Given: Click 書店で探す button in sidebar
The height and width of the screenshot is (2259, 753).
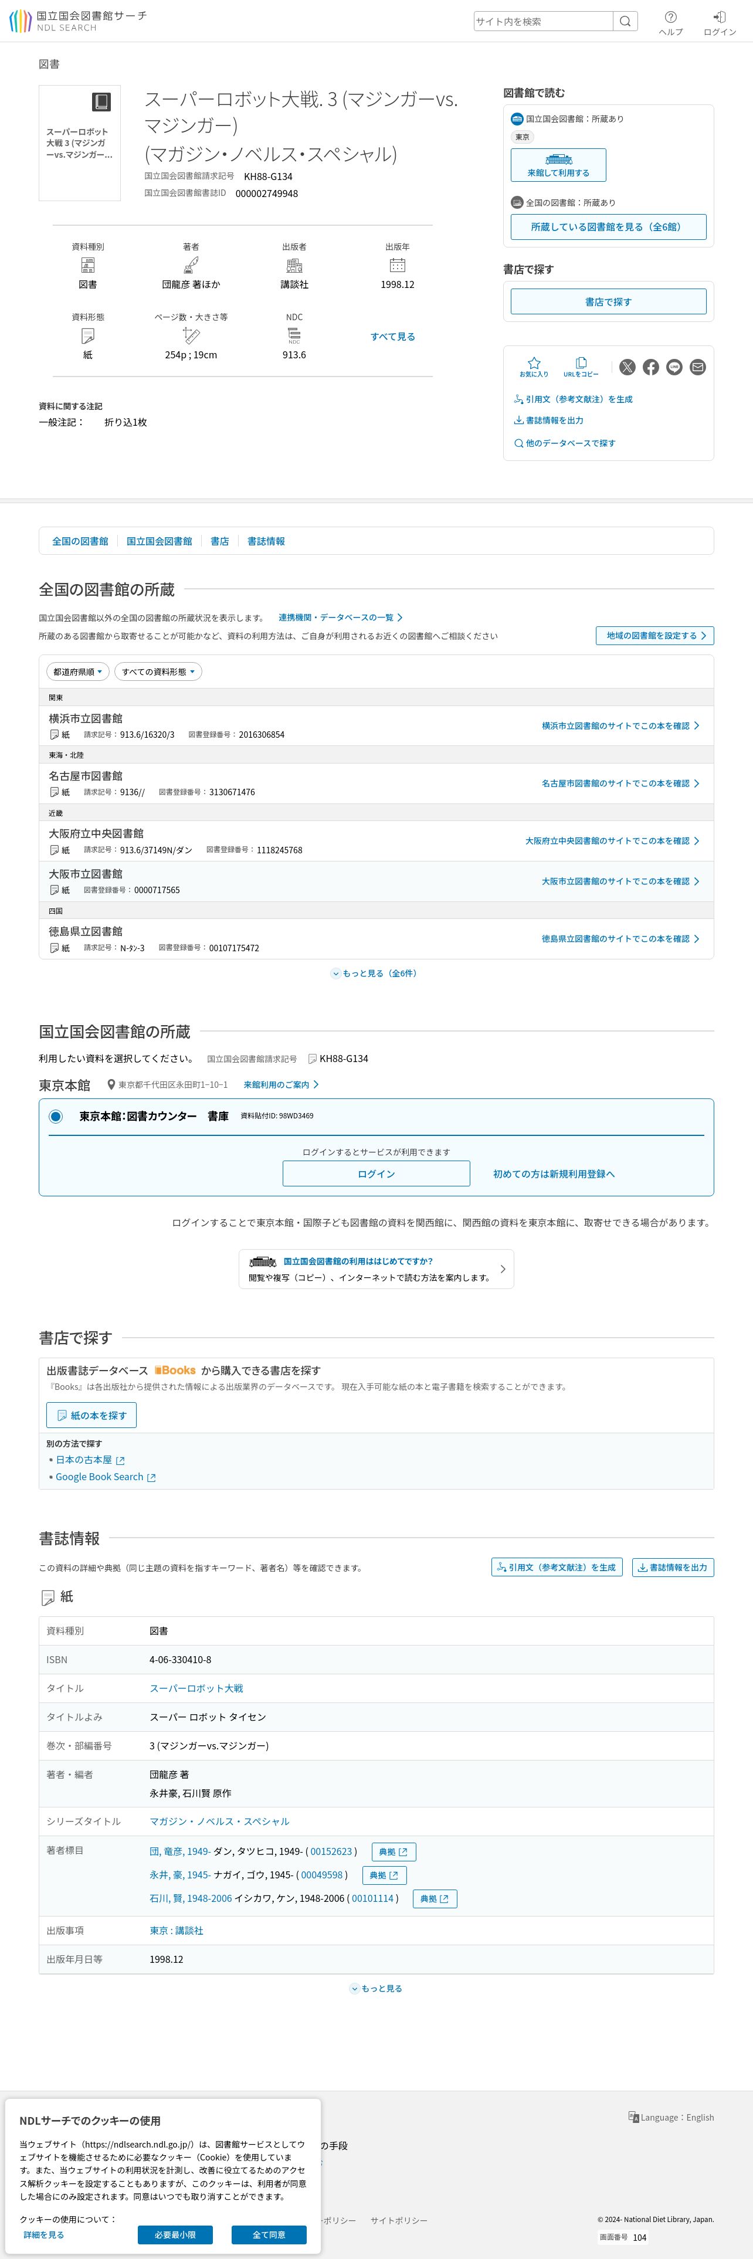Looking at the screenshot, I should (608, 301).
